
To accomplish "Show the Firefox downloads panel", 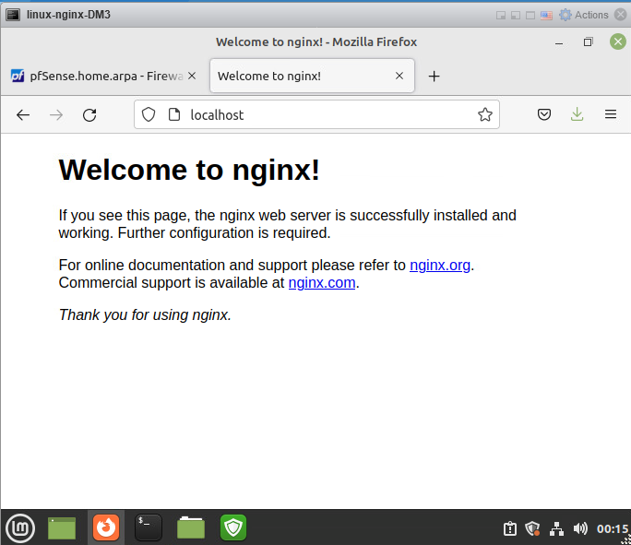I will (577, 115).
